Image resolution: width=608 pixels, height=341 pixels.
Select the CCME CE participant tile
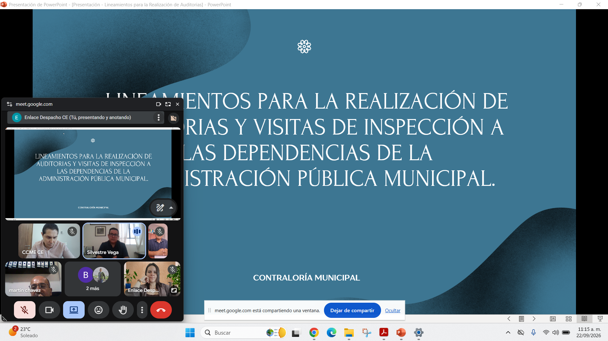[49, 241]
